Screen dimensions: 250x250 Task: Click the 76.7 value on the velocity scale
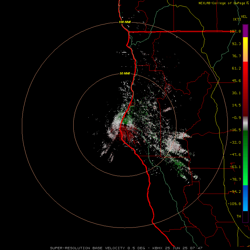(x=236, y=56)
